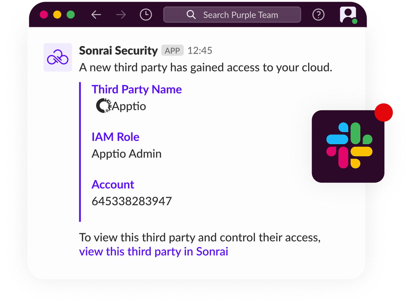Select account number 645338283947
The height and width of the screenshot is (306, 411).
[x=132, y=201]
